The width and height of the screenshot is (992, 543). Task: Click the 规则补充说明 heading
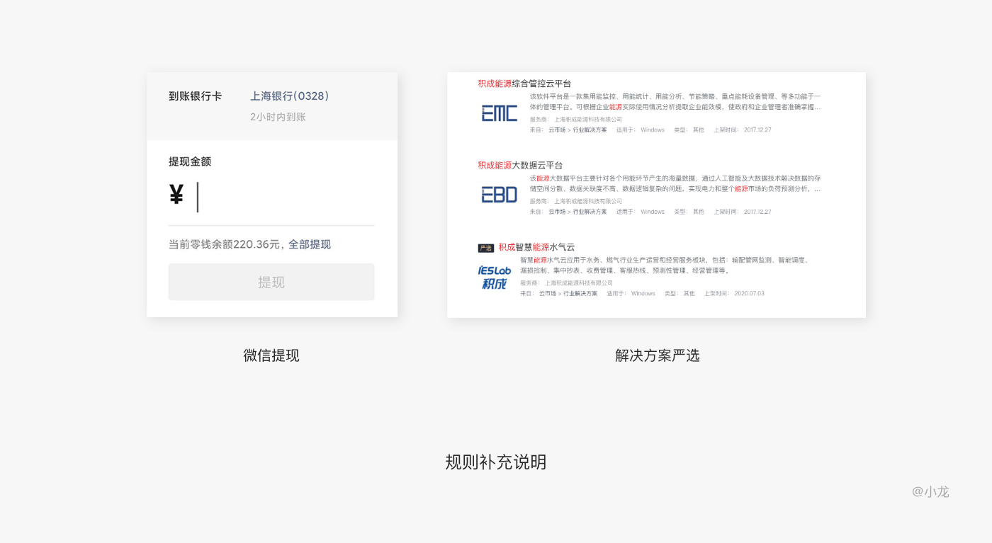[495, 462]
